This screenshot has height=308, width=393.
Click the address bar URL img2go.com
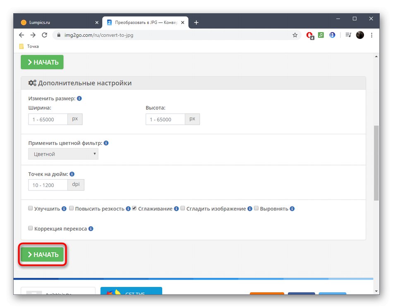point(99,35)
